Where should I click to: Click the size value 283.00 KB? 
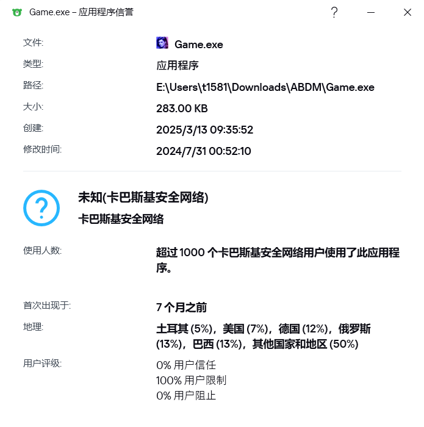(182, 109)
